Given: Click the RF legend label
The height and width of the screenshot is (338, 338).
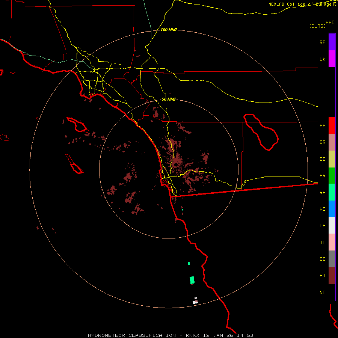Looking at the screenshot, I should 322,42.
